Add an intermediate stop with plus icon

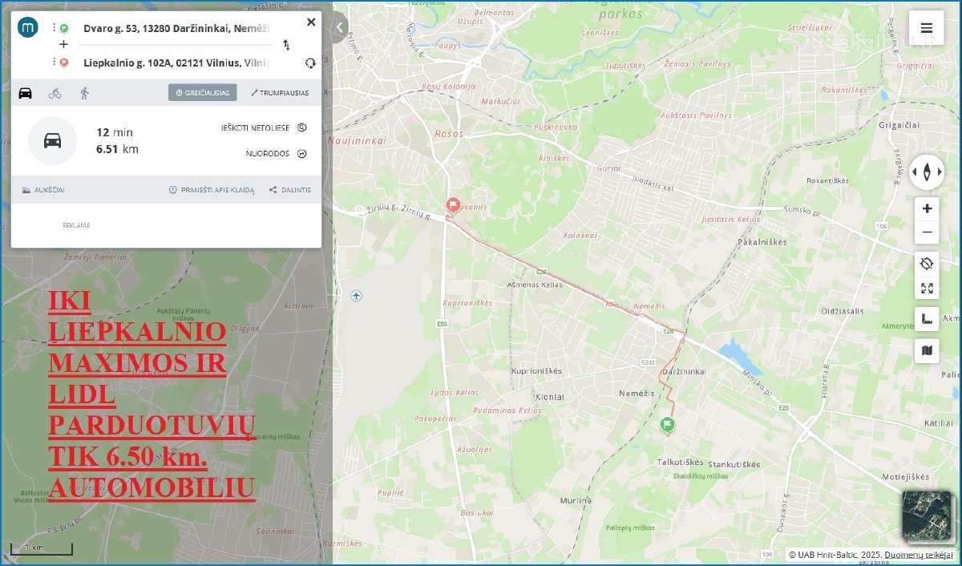pos(63,45)
